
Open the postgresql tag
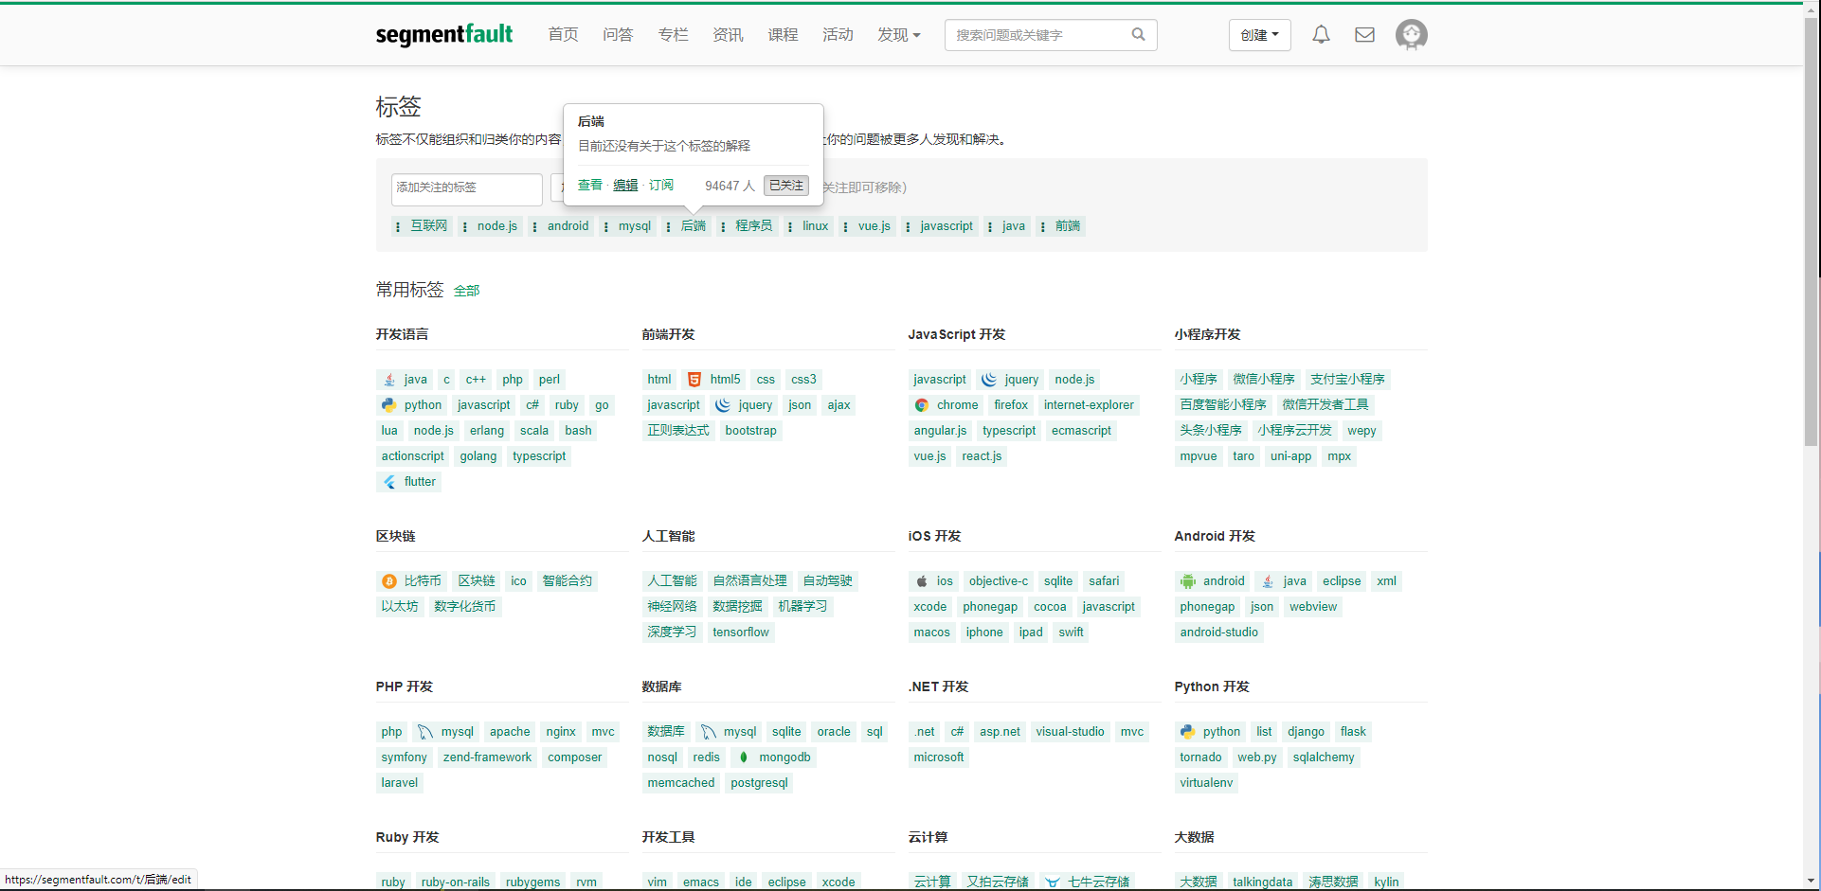[x=760, y=783]
